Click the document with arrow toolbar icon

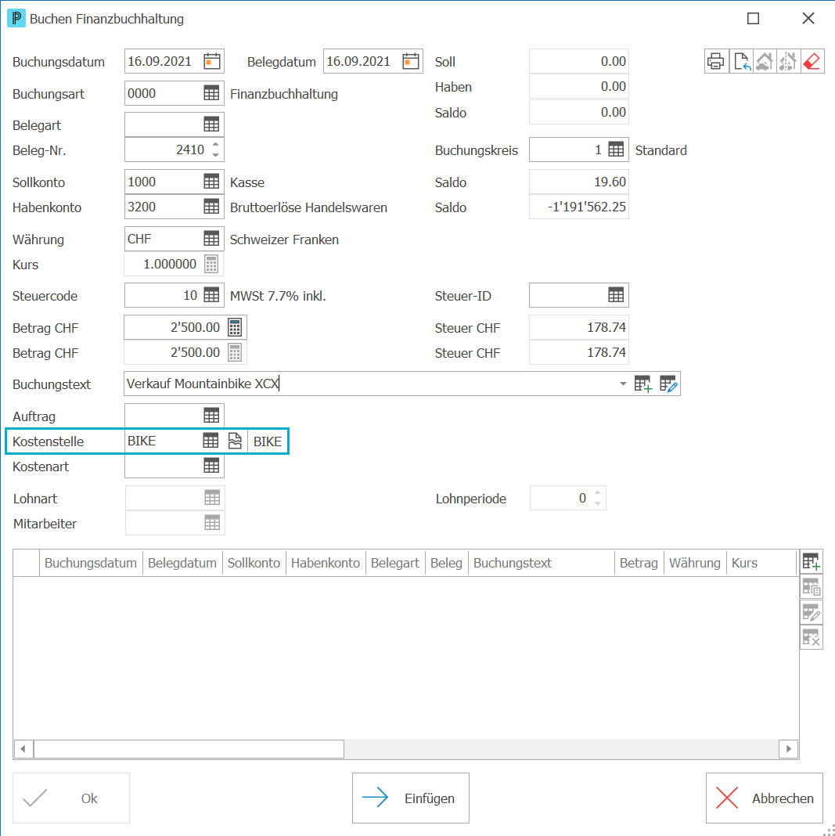click(740, 61)
